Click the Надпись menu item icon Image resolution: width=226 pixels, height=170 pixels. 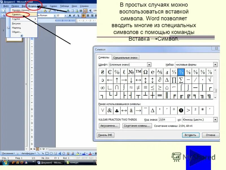(x=8, y=27)
